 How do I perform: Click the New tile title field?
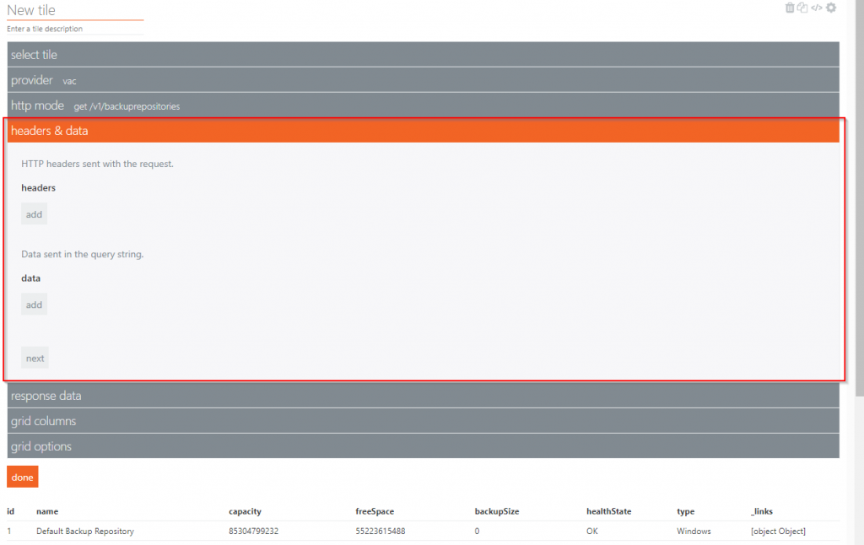tap(74, 10)
